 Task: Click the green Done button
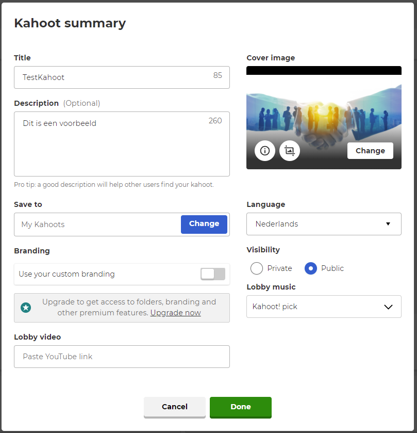coord(241,407)
